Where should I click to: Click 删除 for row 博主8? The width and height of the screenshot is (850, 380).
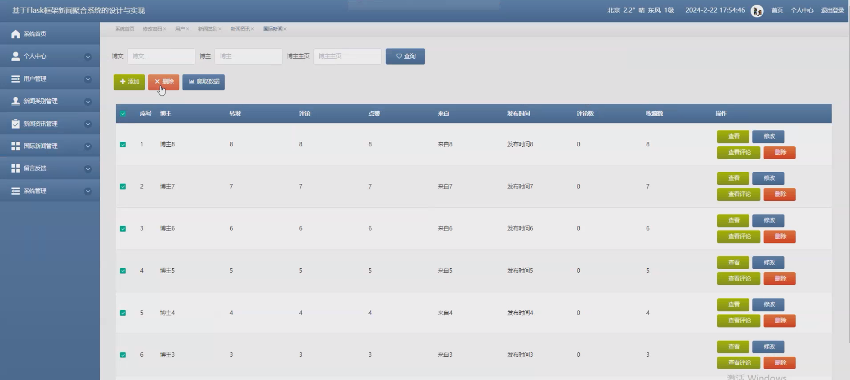[779, 153]
